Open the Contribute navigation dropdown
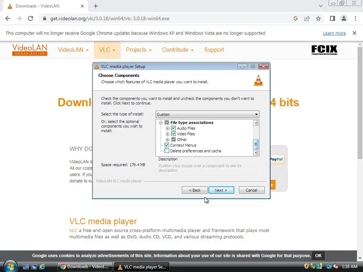The width and height of the screenshot is (363, 272). click(x=178, y=50)
